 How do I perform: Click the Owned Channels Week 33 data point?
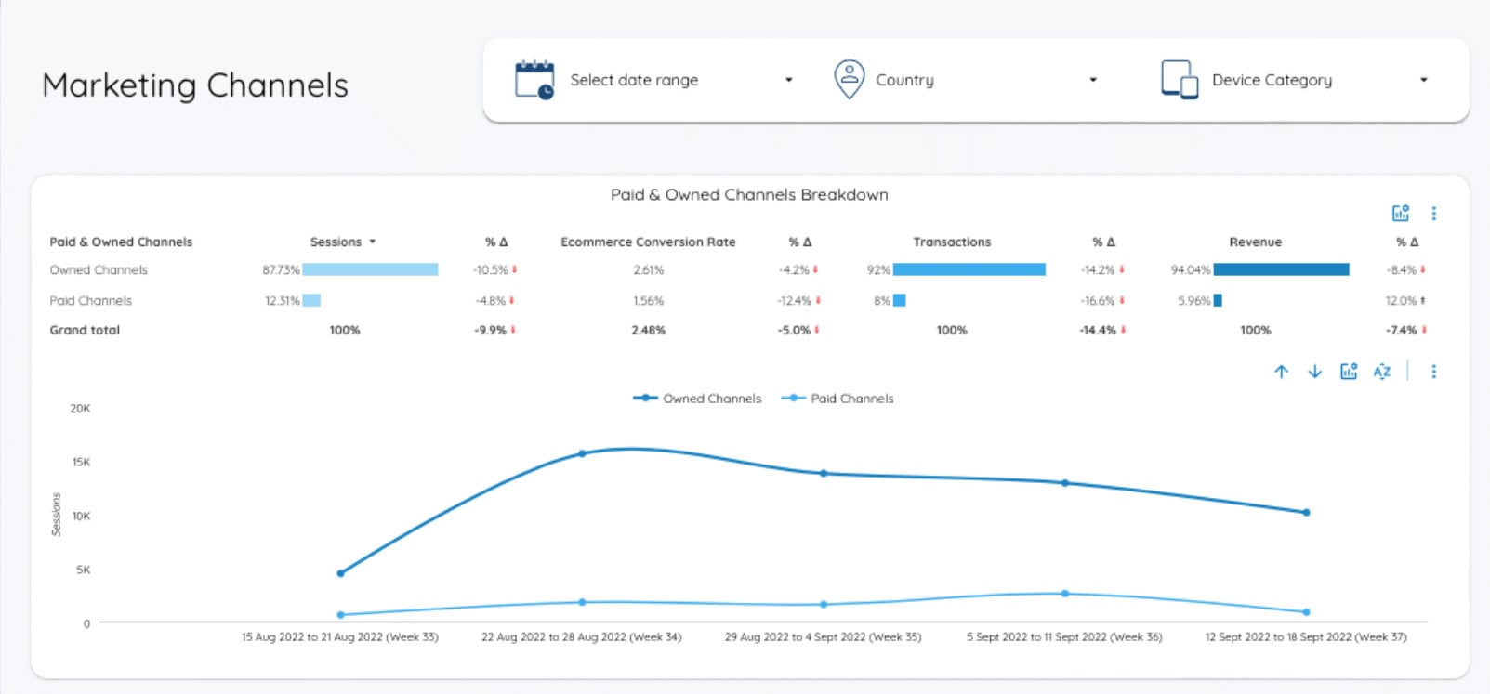(340, 573)
